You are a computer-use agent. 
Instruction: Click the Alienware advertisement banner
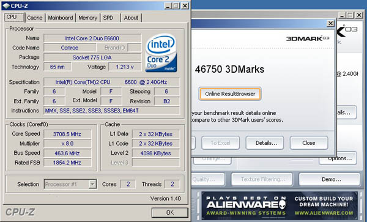[280, 206]
